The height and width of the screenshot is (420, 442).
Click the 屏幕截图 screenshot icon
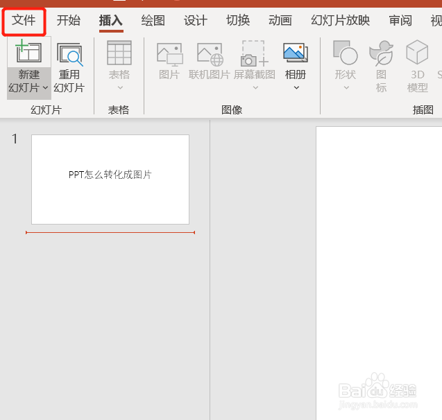[x=254, y=53]
